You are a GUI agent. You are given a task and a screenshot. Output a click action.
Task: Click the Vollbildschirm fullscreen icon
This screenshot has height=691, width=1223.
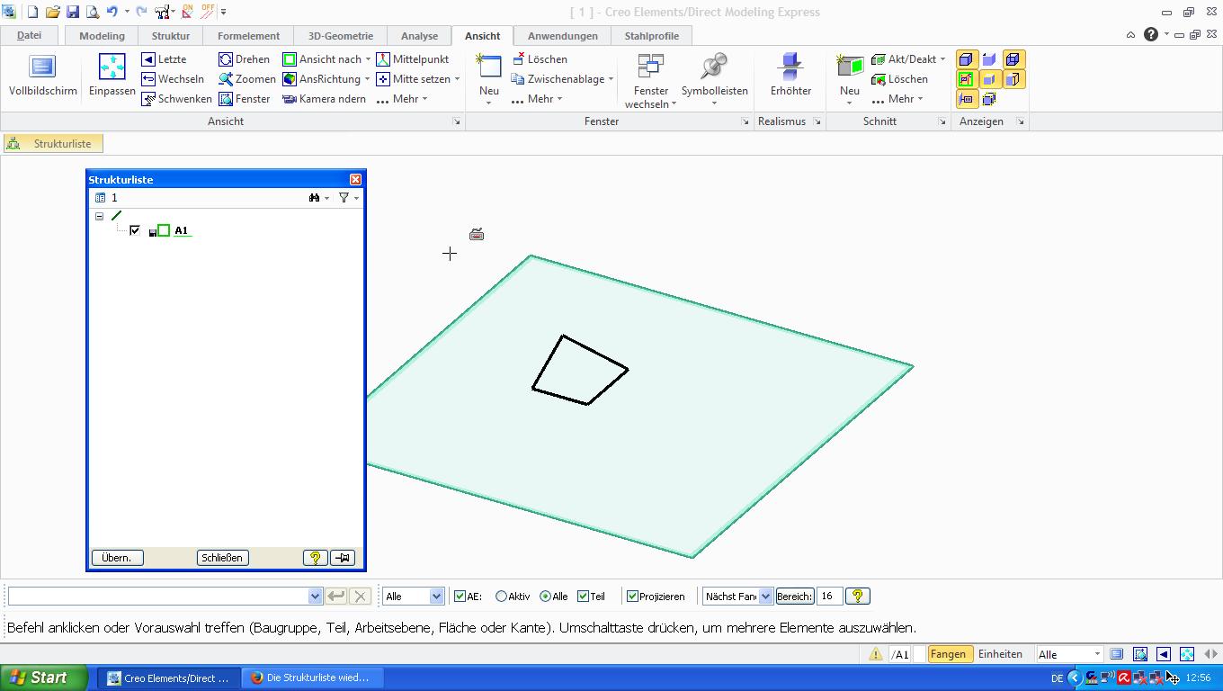click(42, 67)
